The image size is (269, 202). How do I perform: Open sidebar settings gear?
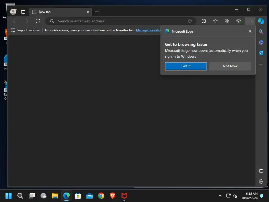(261, 181)
